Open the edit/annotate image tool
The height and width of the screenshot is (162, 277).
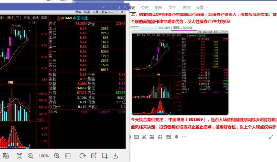coord(94,156)
